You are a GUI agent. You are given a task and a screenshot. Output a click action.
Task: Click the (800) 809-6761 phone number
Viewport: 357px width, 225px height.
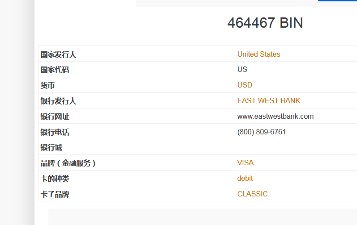tap(262, 132)
